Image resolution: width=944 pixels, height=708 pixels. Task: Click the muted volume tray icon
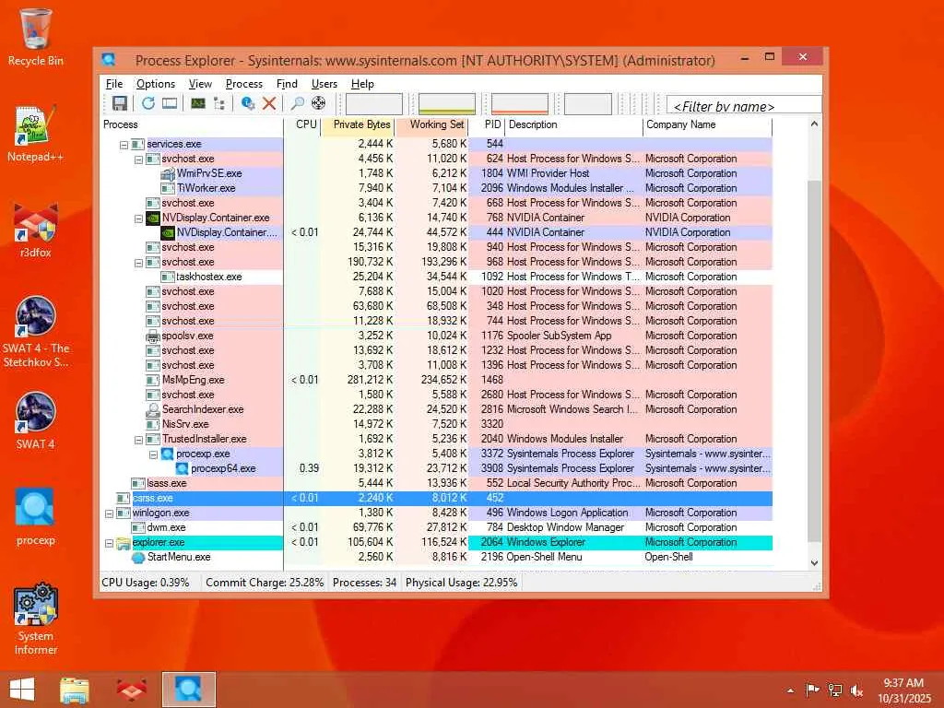coord(856,690)
